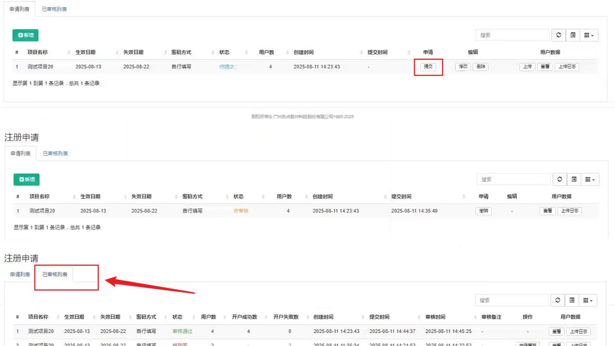Screen dimensions: 615x346
Task: Click 撤销 for the 待审核 application
Action: click(483, 211)
